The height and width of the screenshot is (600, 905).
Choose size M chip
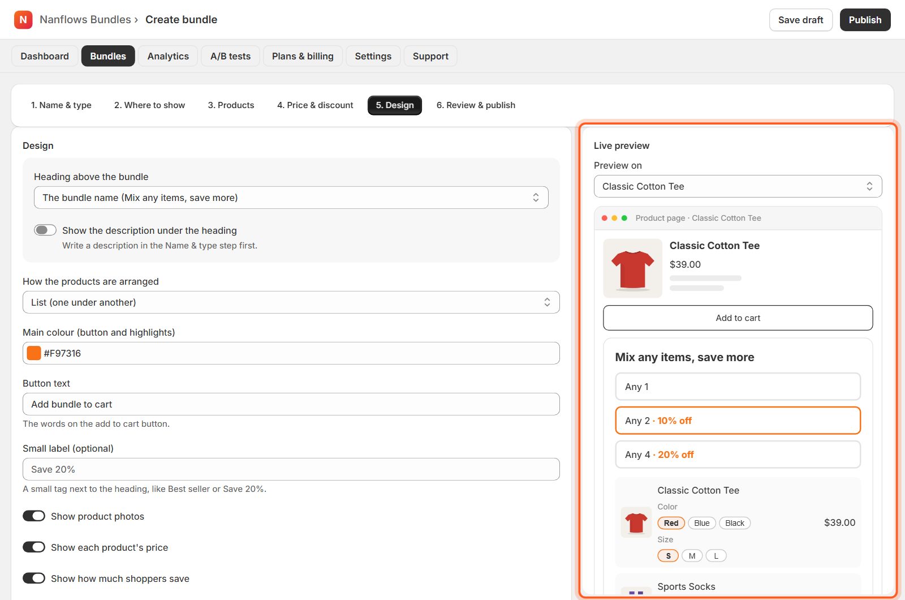pos(692,556)
